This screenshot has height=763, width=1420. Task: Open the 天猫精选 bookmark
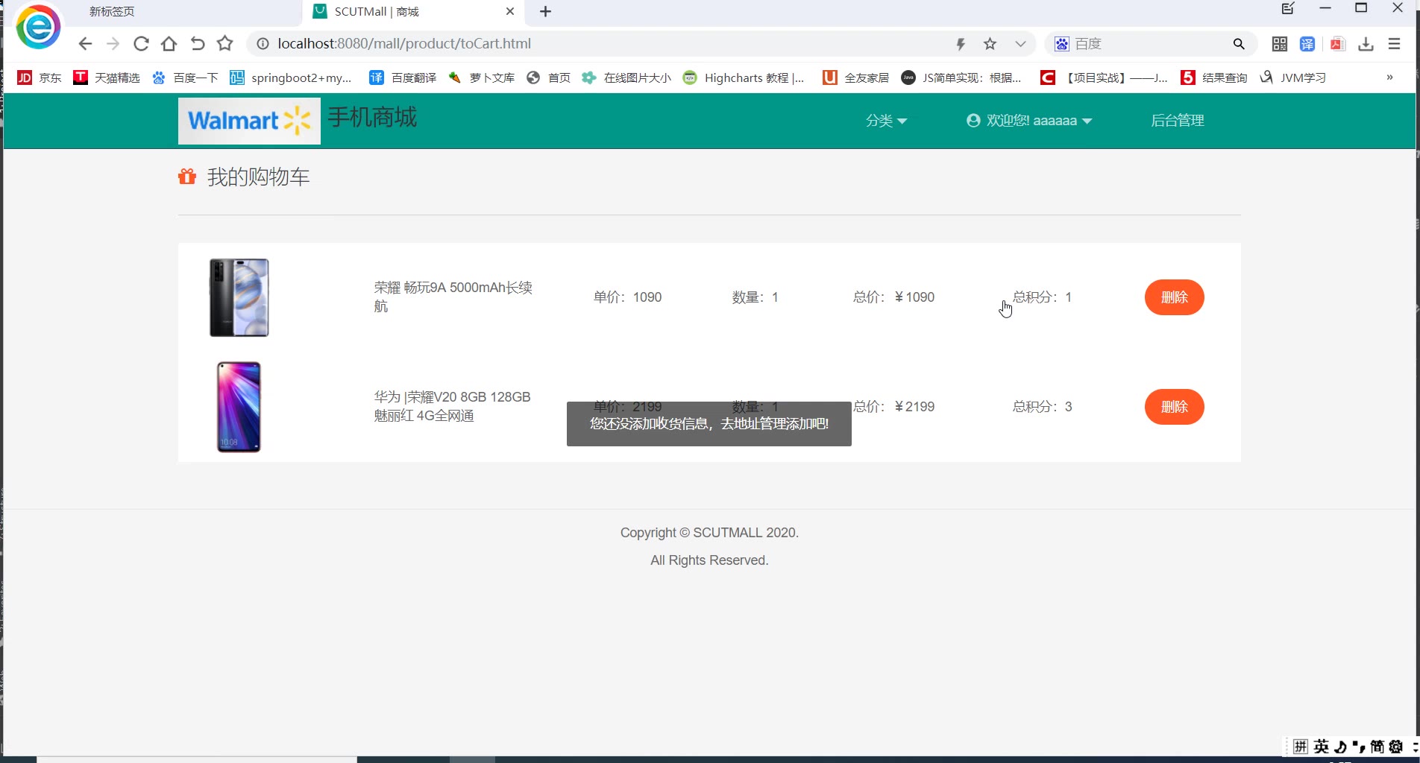(x=106, y=77)
